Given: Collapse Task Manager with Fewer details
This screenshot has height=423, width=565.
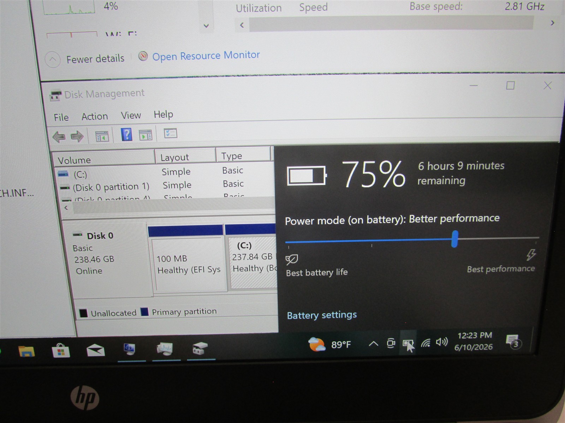Looking at the screenshot, I should tap(85, 59).
